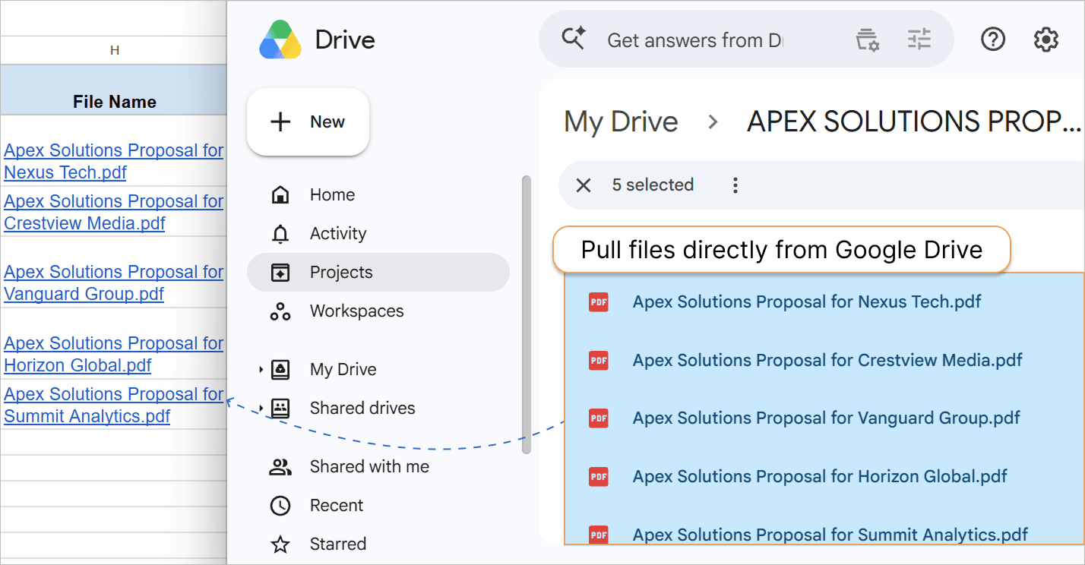Open Nexus Tech.pdf link in spreadsheet
Image resolution: width=1085 pixels, height=565 pixels.
tap(113, 161)
